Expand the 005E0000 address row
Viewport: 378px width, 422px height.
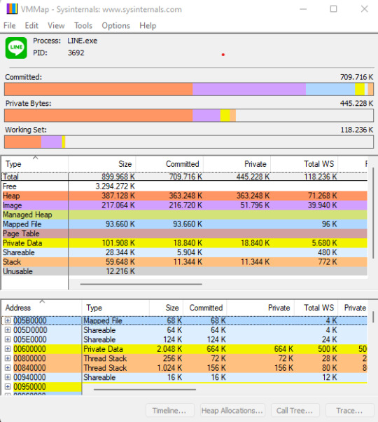(x=8, y=339)
